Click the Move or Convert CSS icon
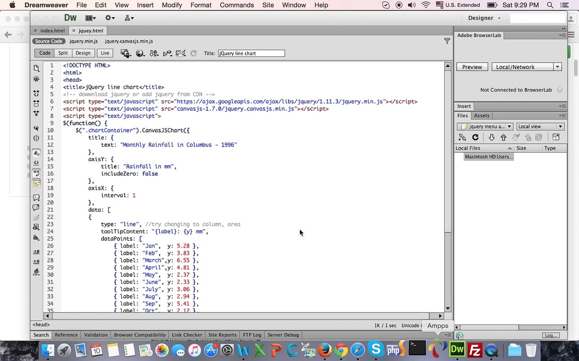The image size is (579, 361). pyautogui.click(x=36, y=238)
